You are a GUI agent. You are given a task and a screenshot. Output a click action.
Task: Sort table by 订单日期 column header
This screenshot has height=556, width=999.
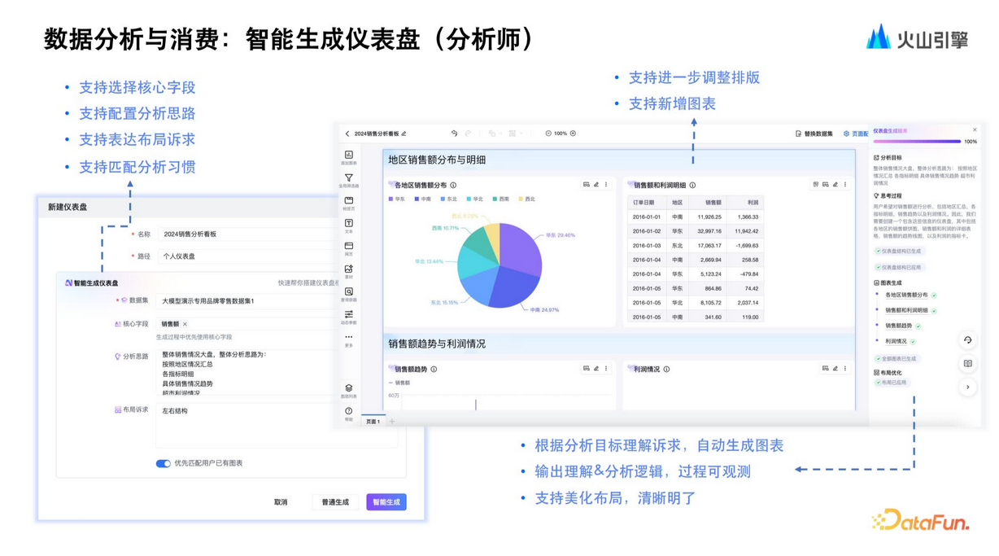coord(647,203)
